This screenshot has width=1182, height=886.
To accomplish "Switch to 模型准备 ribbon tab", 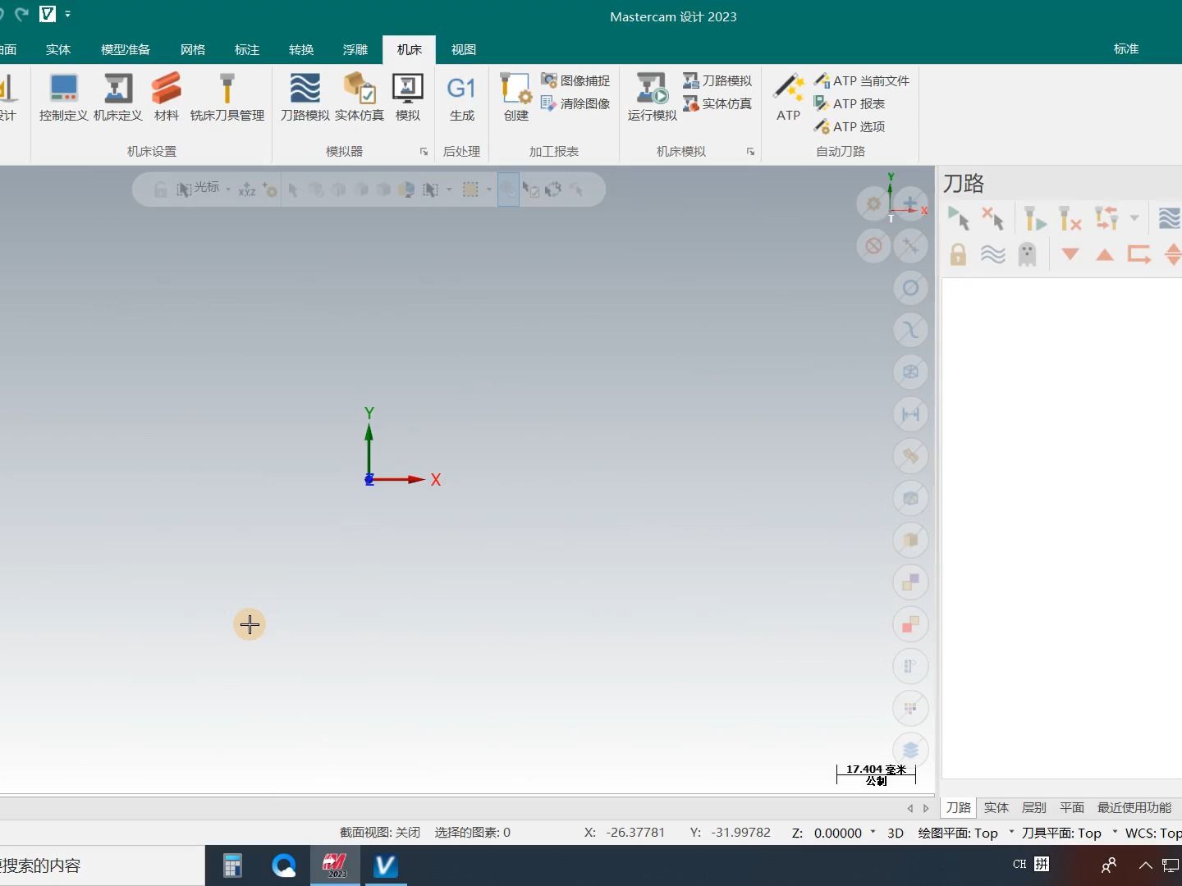I will point(126,50).
